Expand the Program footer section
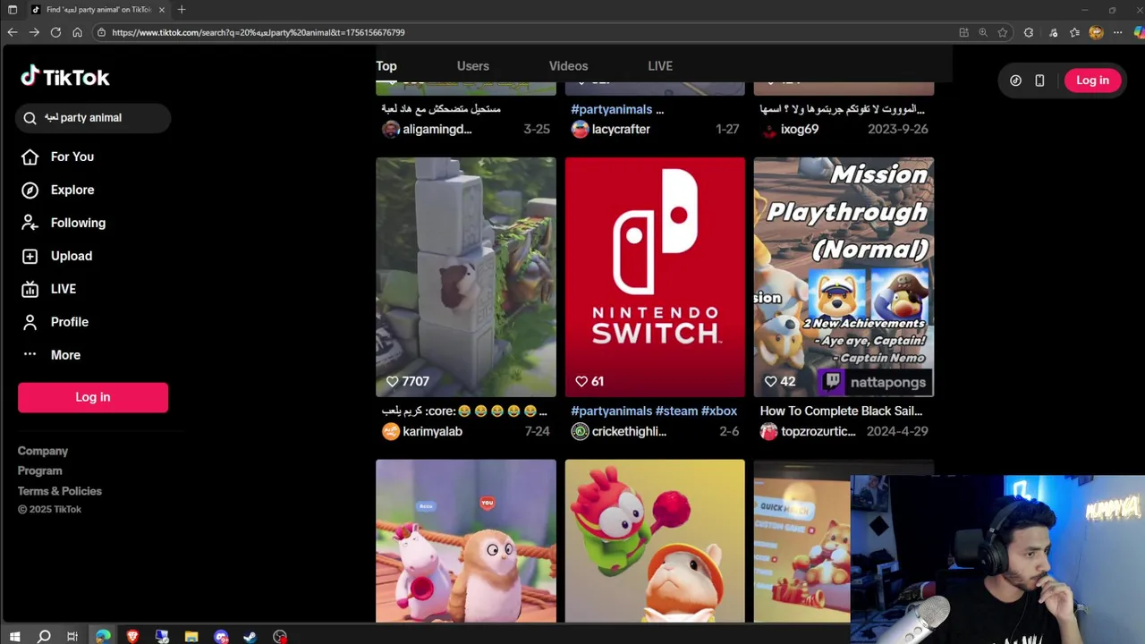The image size is (1145, 644). point(40,470)
